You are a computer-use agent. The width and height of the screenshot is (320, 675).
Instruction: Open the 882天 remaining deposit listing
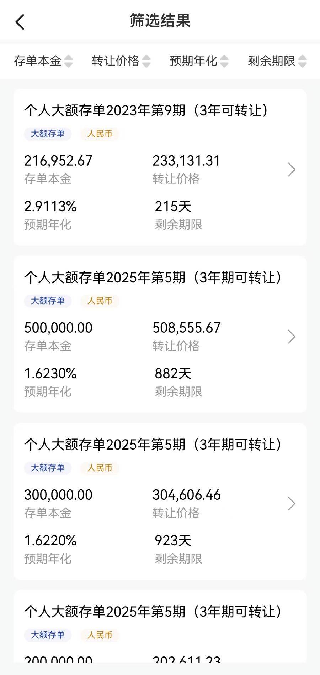click(160, 334)
